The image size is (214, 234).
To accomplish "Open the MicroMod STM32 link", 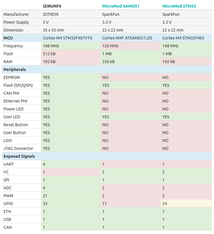I will tap(179, 6).
